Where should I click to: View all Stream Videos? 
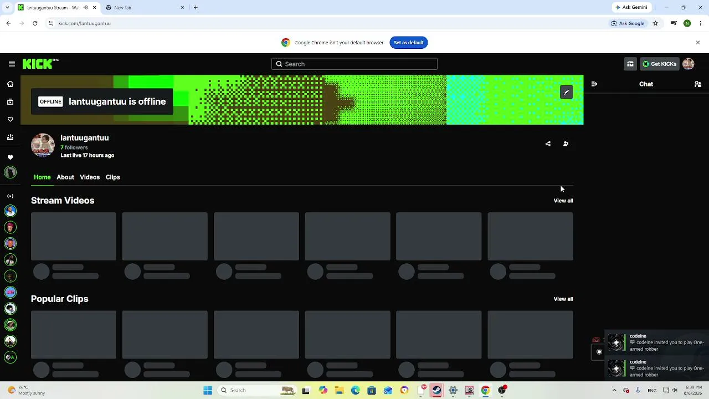point(563,201)
